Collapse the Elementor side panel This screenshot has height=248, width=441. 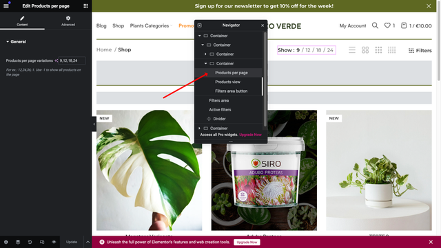[94, 124]
